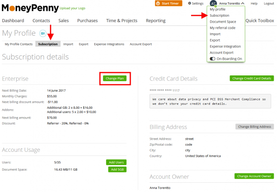This screenshot has width=277, height=192.
Task: Select the Subscription tab
Action: 48,44
